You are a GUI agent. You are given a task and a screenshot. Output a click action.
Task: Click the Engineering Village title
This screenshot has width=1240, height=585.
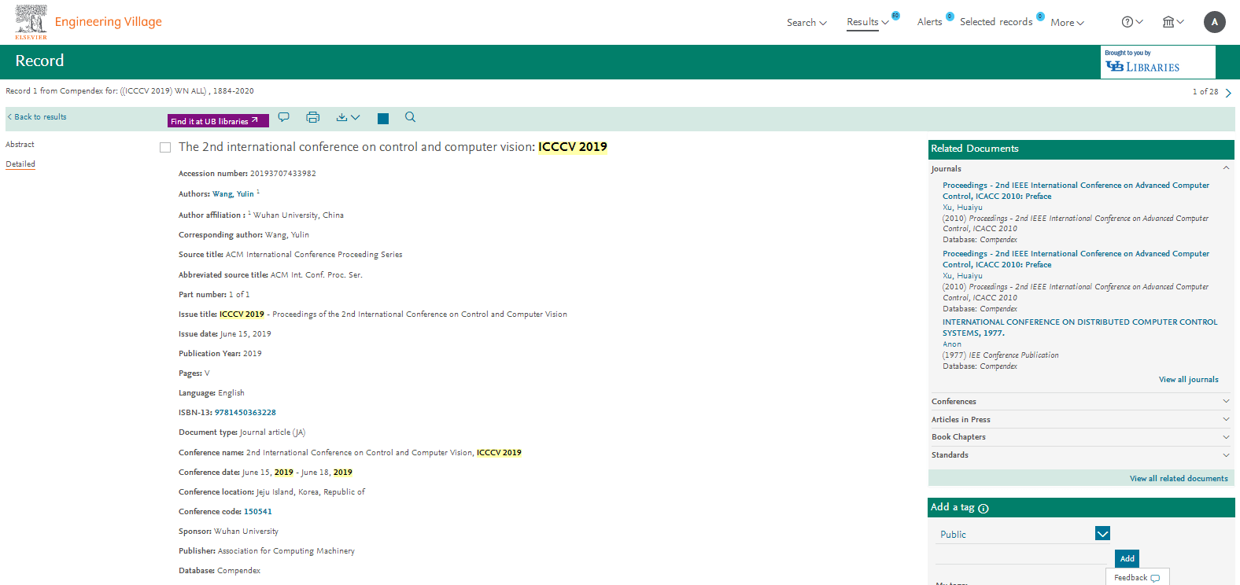pos(109,22)
